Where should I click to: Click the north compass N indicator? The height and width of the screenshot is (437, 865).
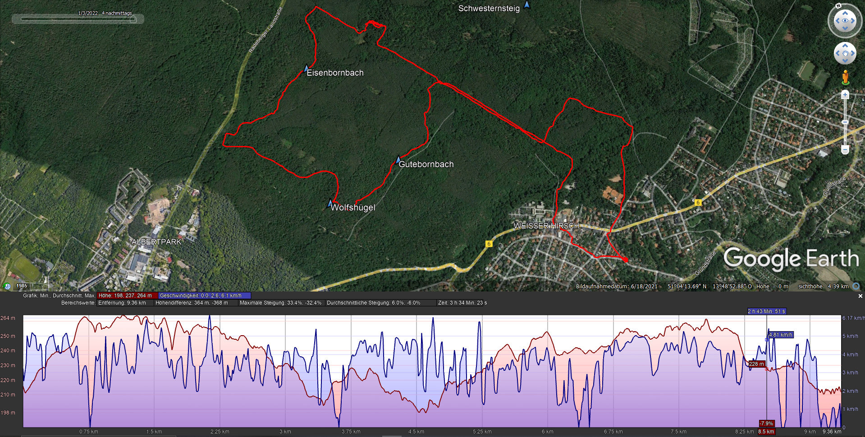point(838,6)
